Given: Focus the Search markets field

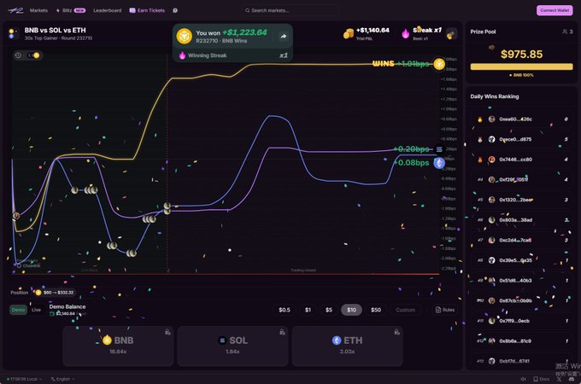Looking at the screenshot, I should [x=290, y=10].
